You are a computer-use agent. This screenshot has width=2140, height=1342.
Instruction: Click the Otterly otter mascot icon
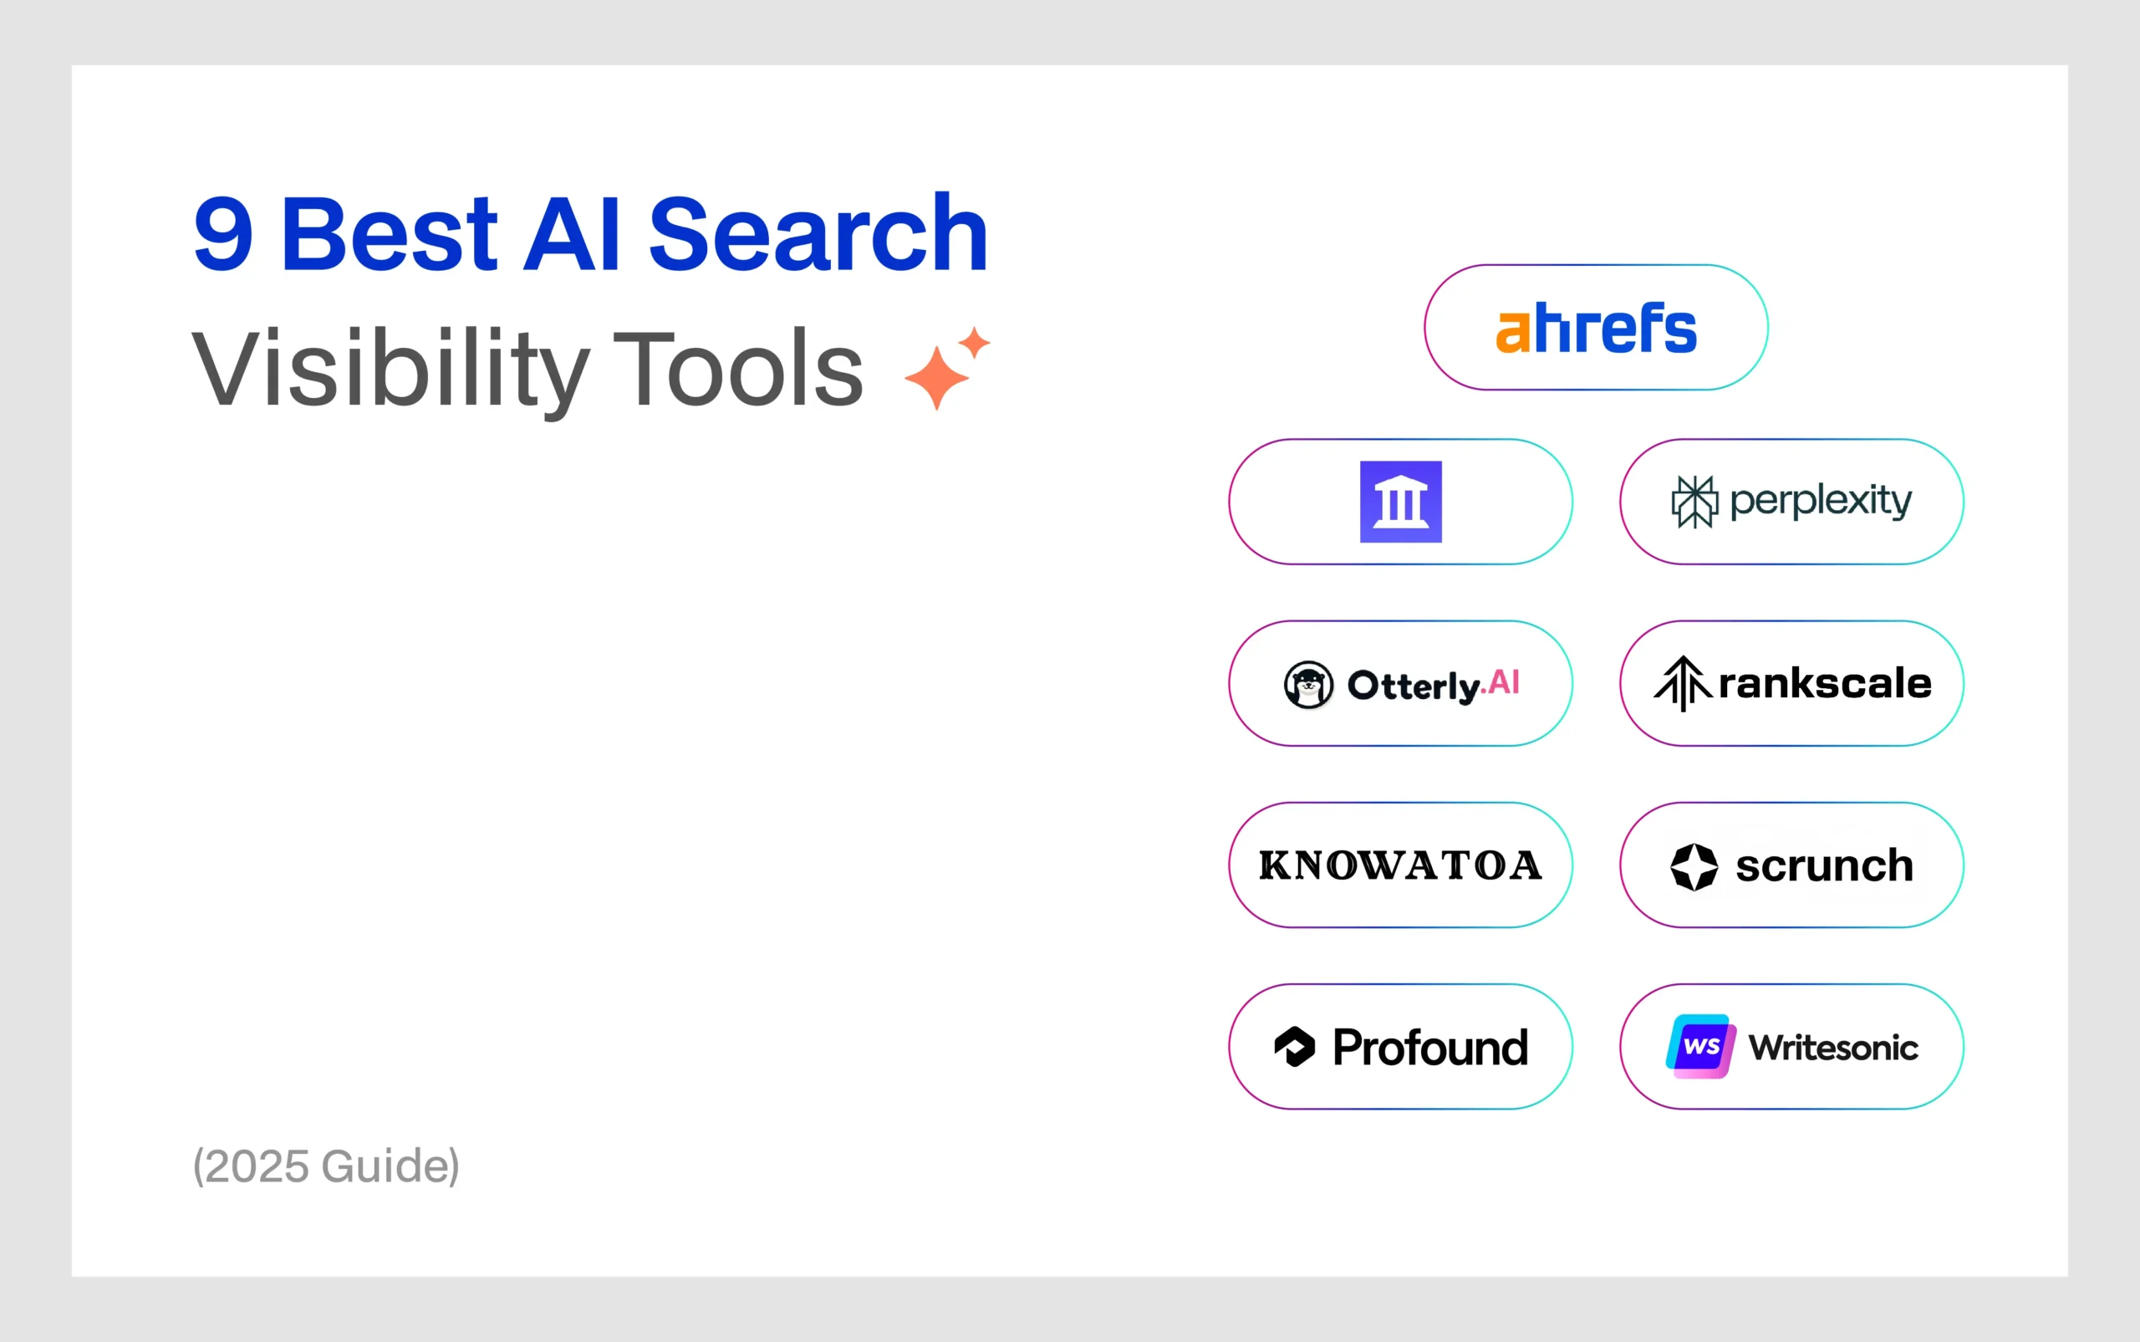(x=1307, y=684)
